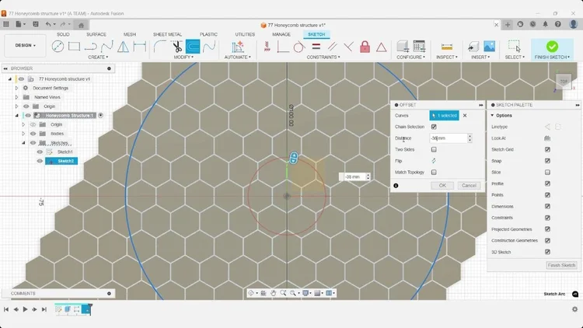Click the green FINISH SKETCH toolbar button
The width and height of the screenshot is (583, 328).
(552, 49)
